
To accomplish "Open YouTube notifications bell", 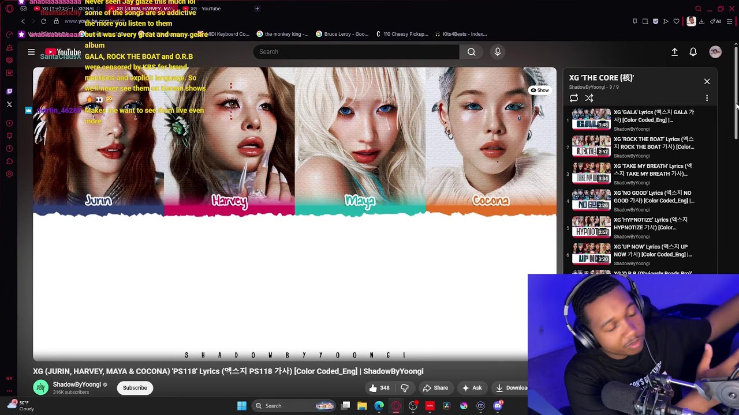I will [x=693, y=52].
